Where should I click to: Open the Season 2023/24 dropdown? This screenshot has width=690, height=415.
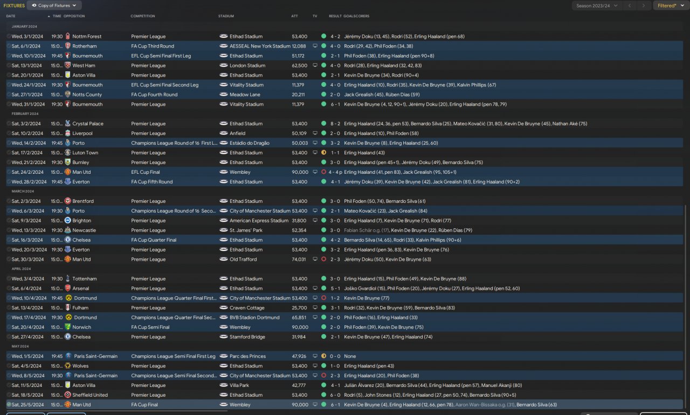coord(597,5)
